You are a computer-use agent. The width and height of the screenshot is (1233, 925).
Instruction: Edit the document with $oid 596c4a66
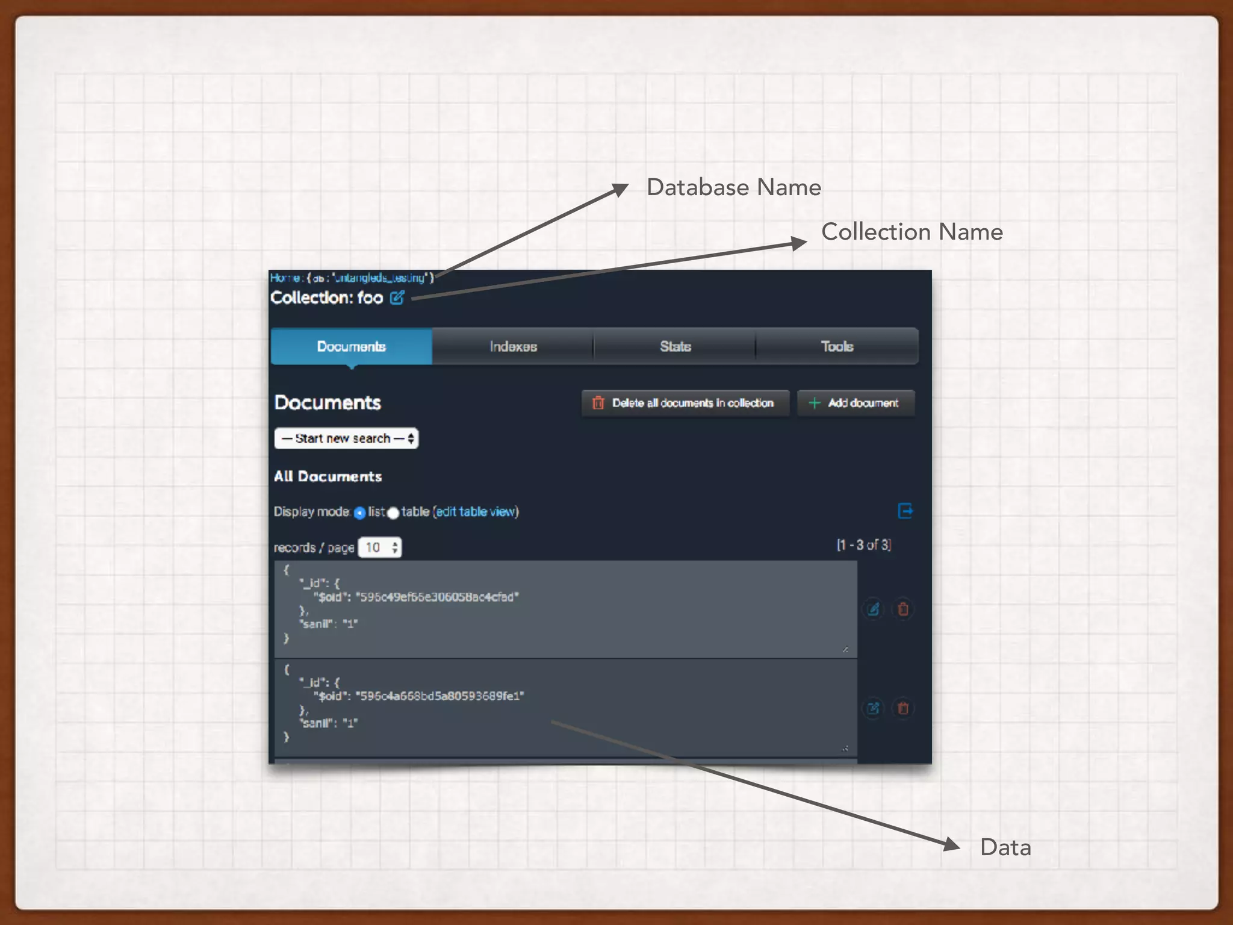pyautogui.click(x=874, y=708)
